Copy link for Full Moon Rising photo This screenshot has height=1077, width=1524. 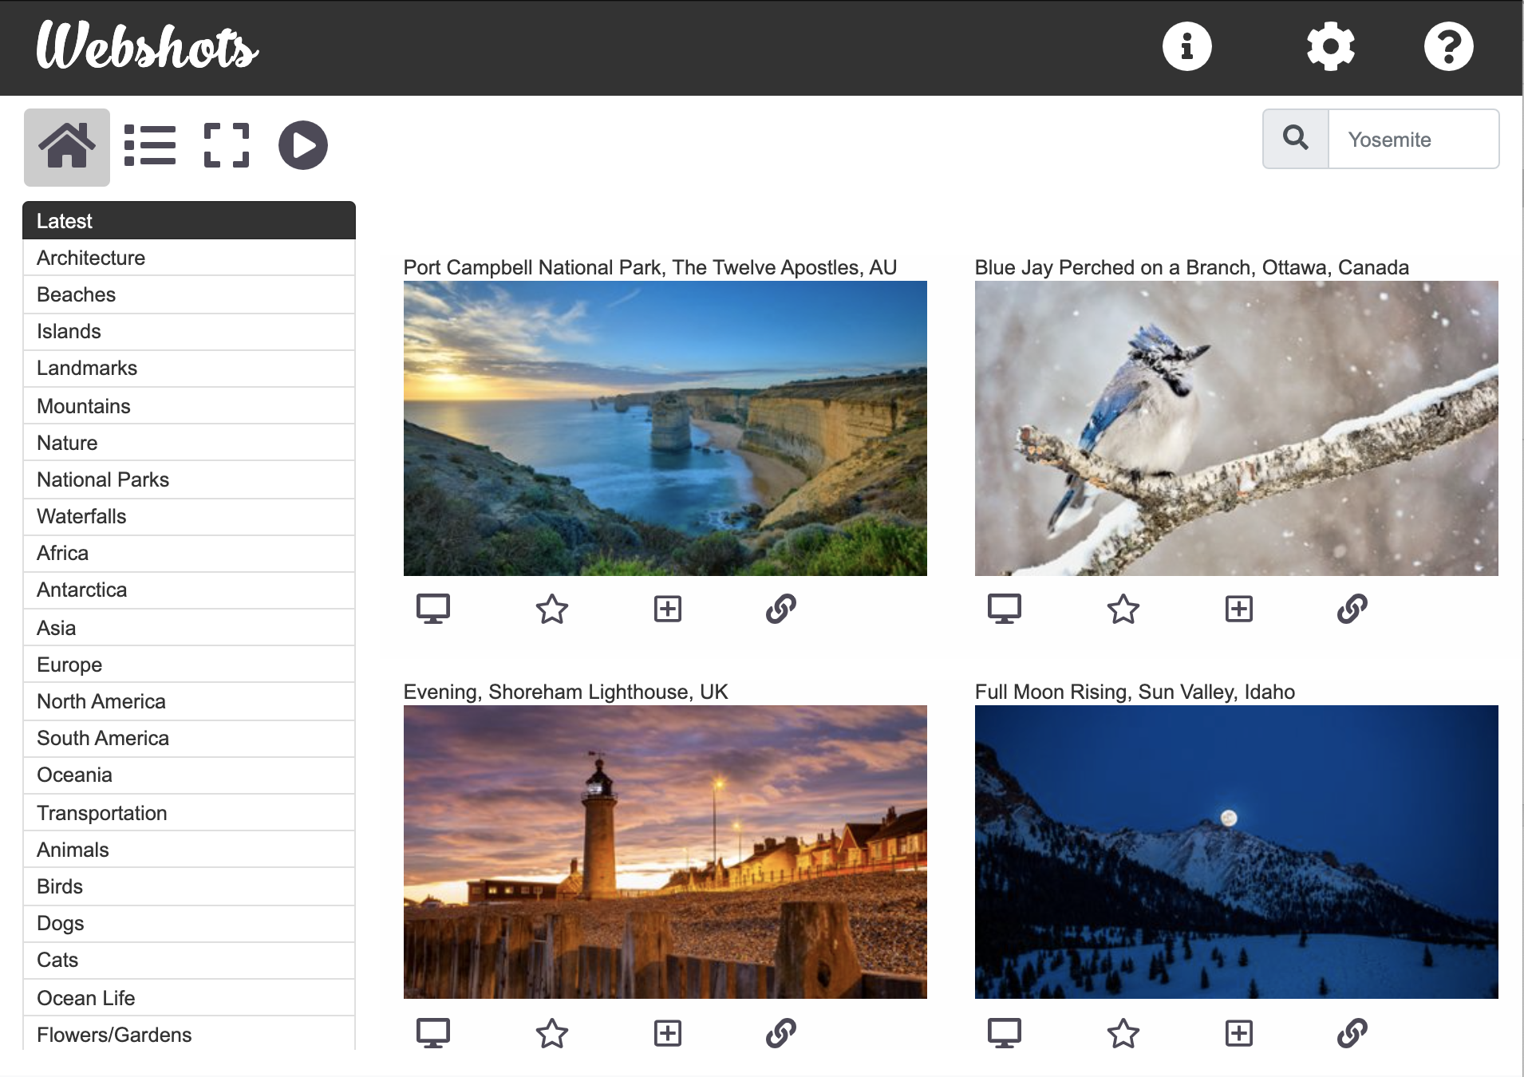1352,1034
